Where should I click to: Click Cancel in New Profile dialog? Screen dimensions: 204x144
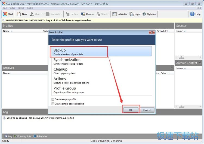pyautogui.click(x=147, y=110)
